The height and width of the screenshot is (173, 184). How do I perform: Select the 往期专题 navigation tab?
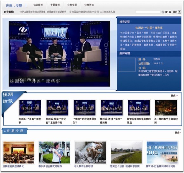[72, 5]
